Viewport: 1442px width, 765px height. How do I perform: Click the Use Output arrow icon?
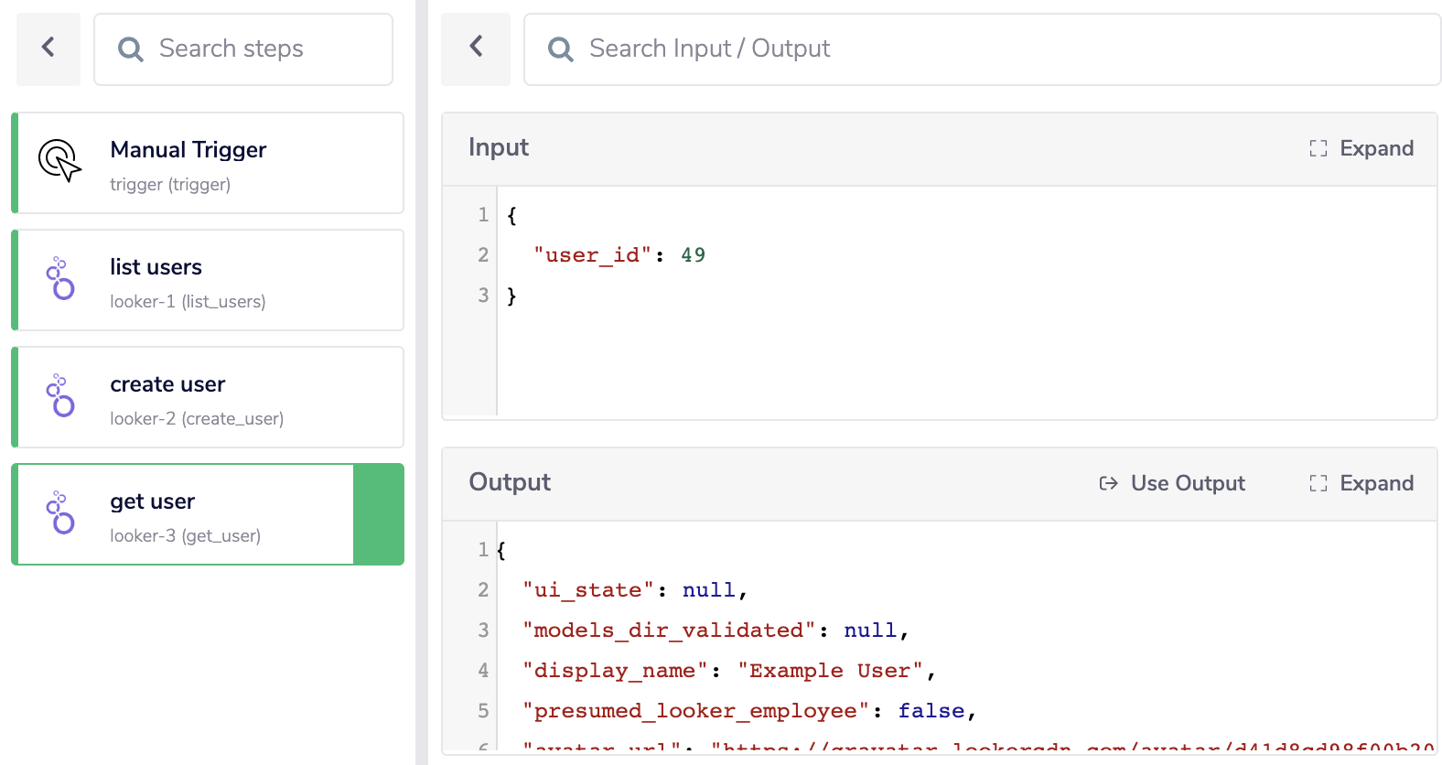pos(1108,483)
